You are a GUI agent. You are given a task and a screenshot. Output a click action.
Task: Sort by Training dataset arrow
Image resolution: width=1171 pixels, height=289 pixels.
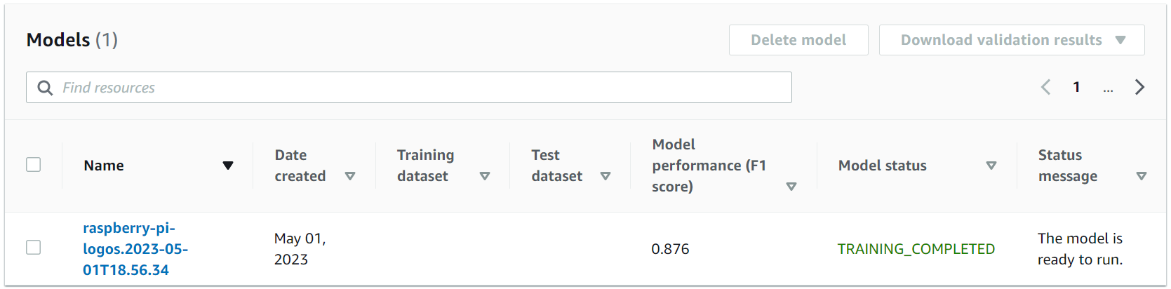(485, 176)
